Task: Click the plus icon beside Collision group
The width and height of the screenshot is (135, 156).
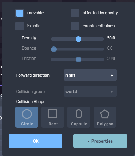Action: tap(112, 92)
